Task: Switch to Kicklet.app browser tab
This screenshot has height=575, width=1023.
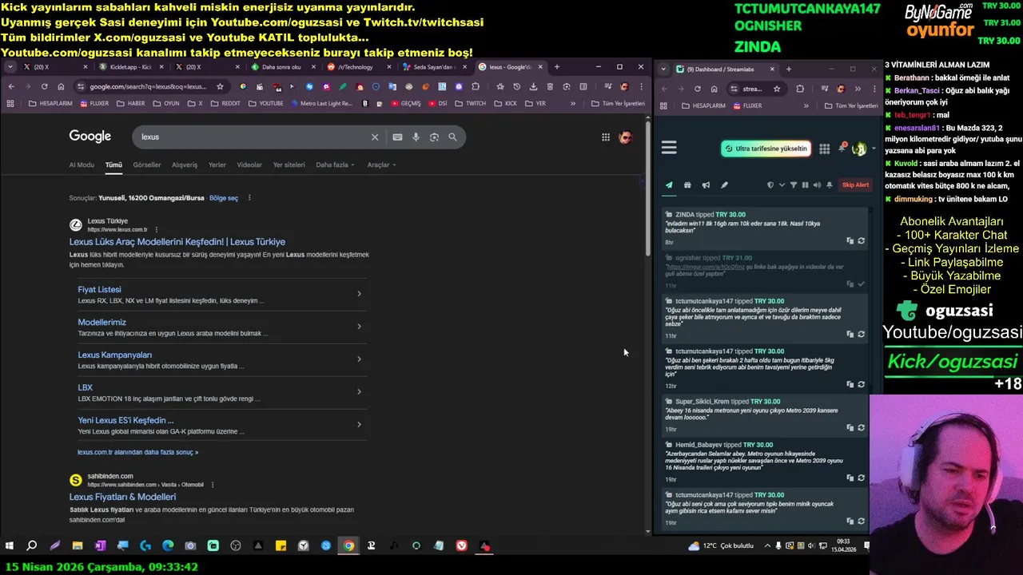Action: coord(131,67)
